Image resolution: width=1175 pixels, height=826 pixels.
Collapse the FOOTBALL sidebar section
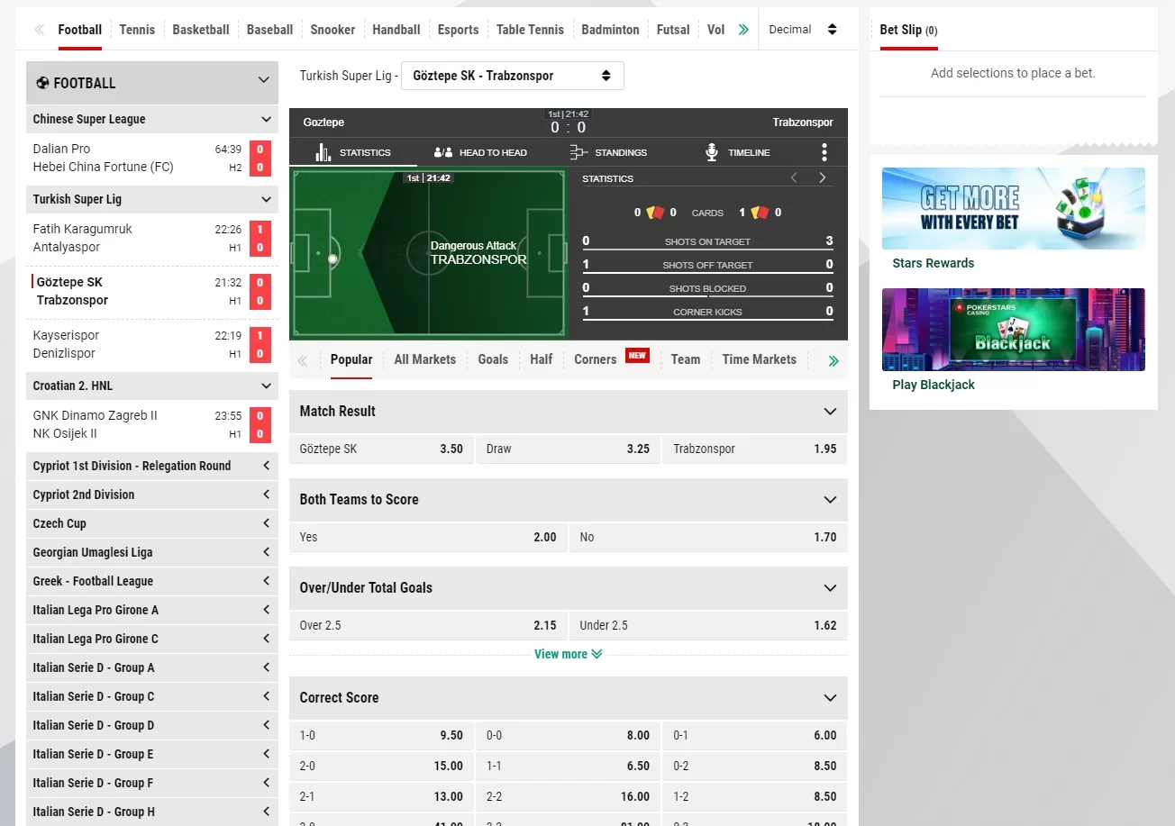[x=263, y=80]
